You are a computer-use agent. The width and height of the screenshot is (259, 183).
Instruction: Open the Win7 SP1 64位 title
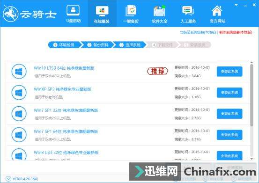[66, 132]
